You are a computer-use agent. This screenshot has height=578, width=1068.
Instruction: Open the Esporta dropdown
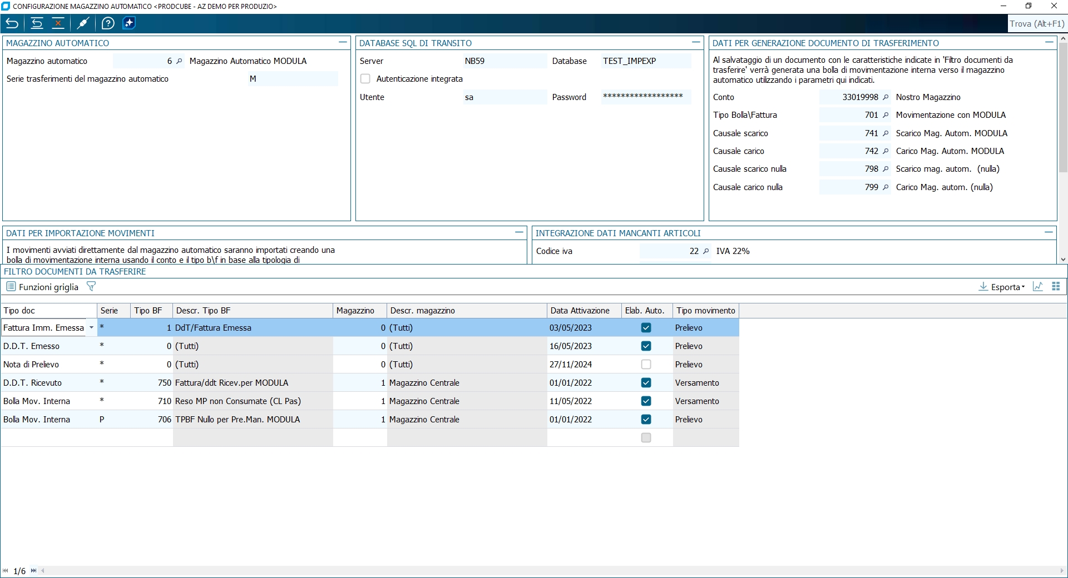(1002, 287)
